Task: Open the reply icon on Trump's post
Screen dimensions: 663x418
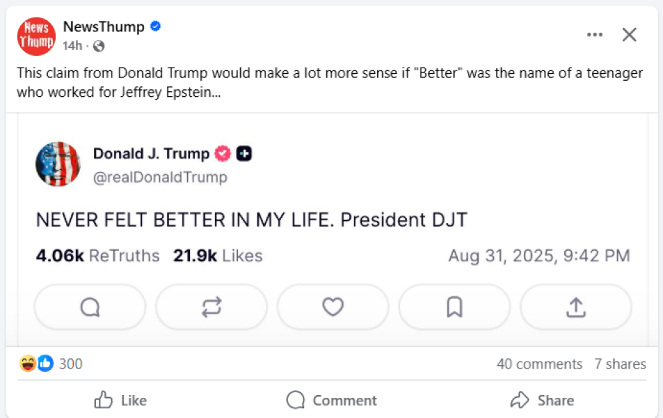Action: [x=89, y=307]
